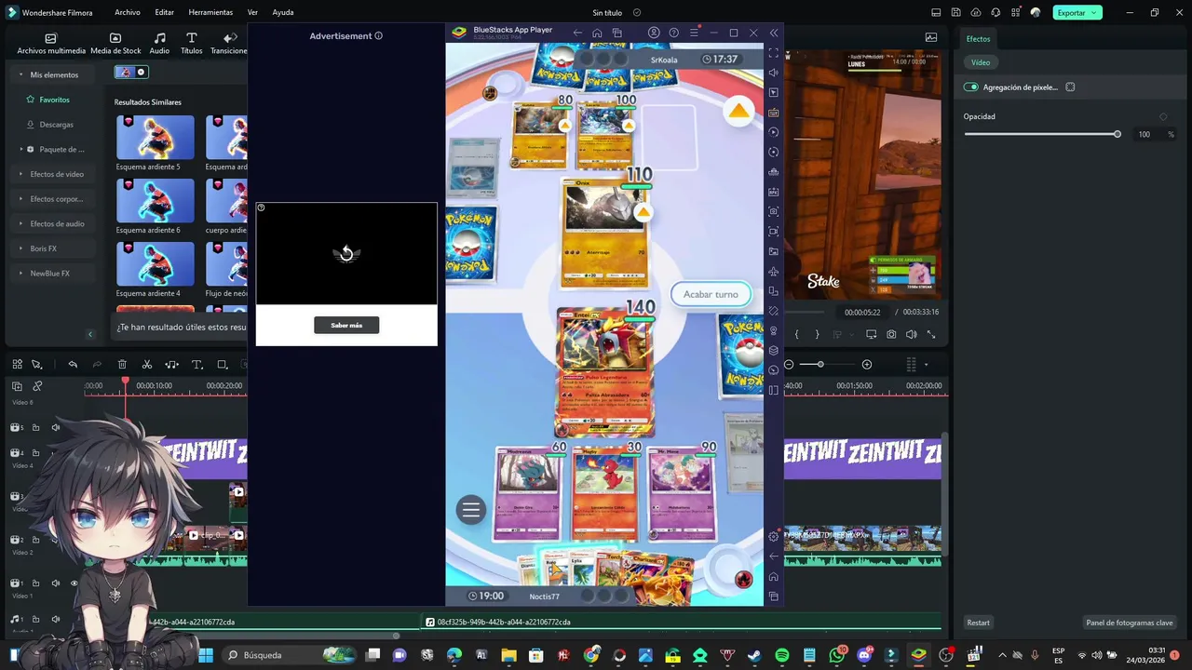Image resolution: width=1192 pixels, height=670 pixels.
Task: Expand the Paquete de... category
Action: [20, 149]
